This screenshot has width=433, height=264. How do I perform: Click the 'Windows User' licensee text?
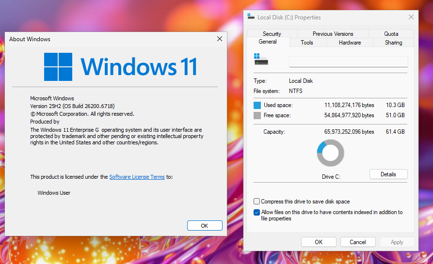(54, 193)
